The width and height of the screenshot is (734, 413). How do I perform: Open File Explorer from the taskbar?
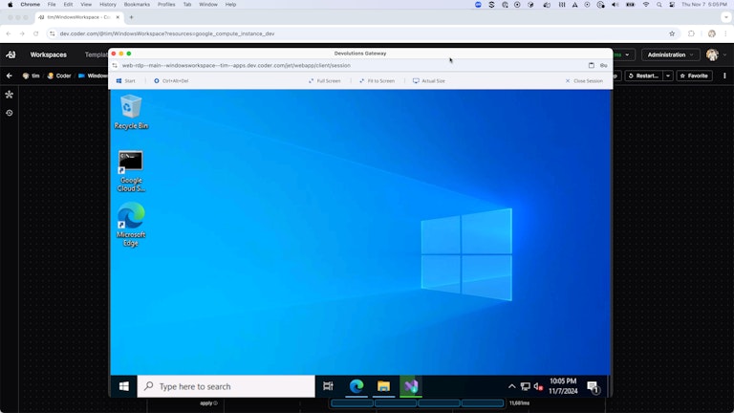click(x=383, y=386)
